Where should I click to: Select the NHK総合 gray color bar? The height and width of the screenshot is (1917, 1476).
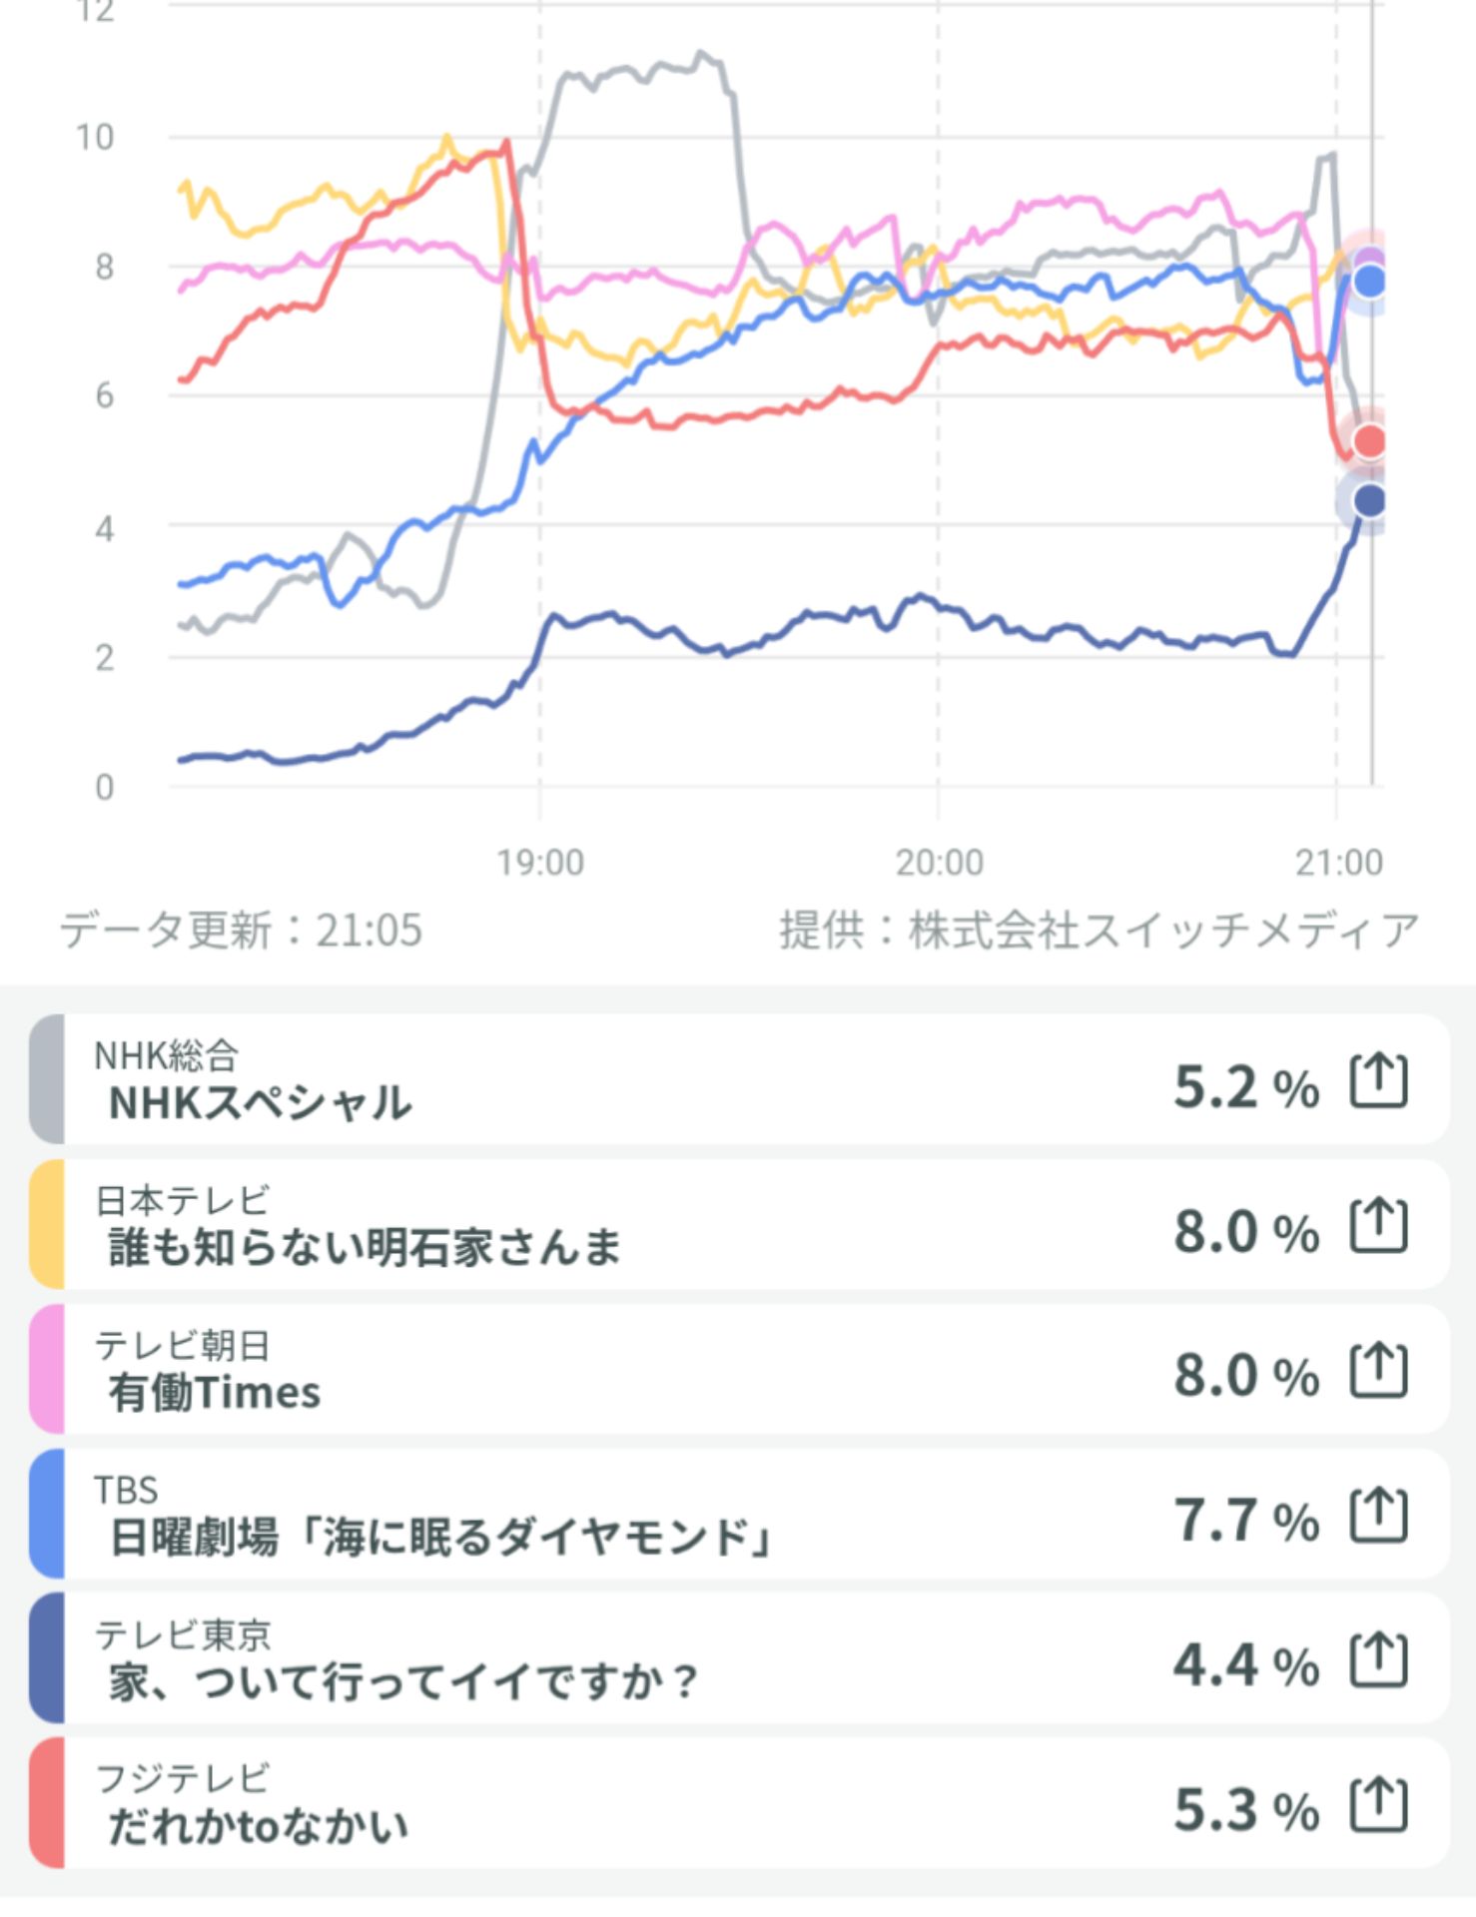coord(47,1079)
